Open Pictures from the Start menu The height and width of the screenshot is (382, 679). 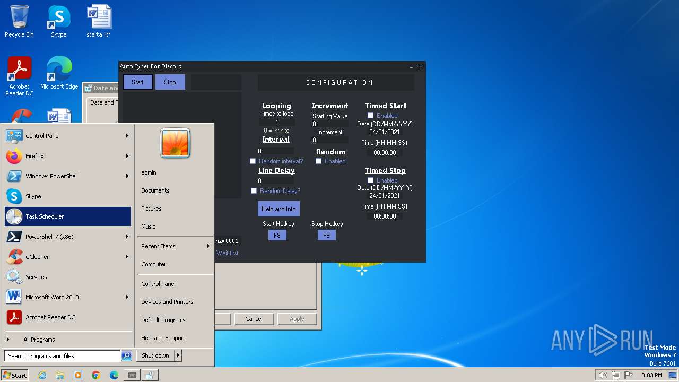point(152,209)
